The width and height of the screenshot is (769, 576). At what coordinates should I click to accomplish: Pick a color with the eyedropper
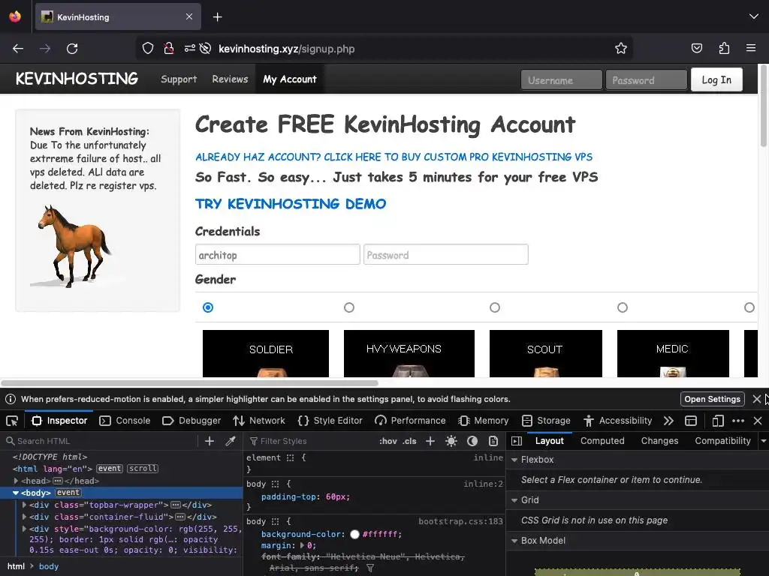(231, 441)
